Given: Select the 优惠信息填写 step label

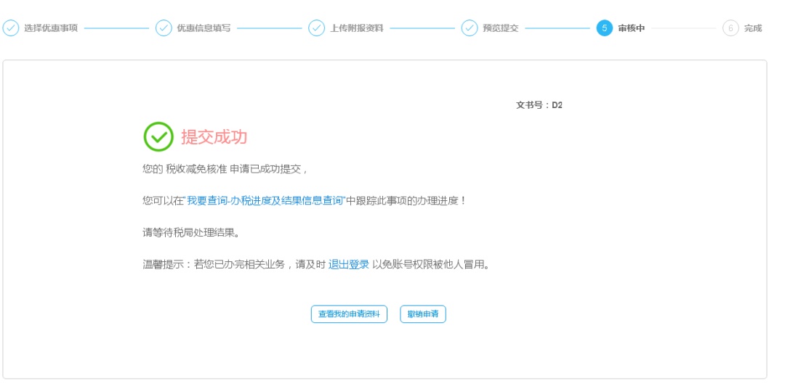Looking at the screenshot, I should point(204,28).
